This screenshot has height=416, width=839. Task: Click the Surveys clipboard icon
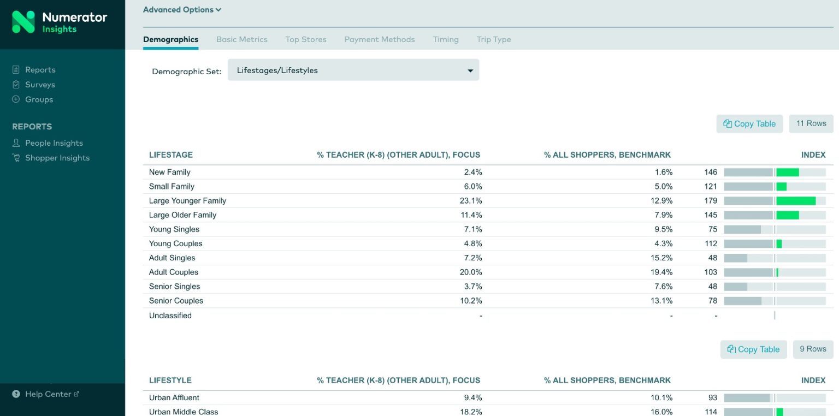point(16,85)
